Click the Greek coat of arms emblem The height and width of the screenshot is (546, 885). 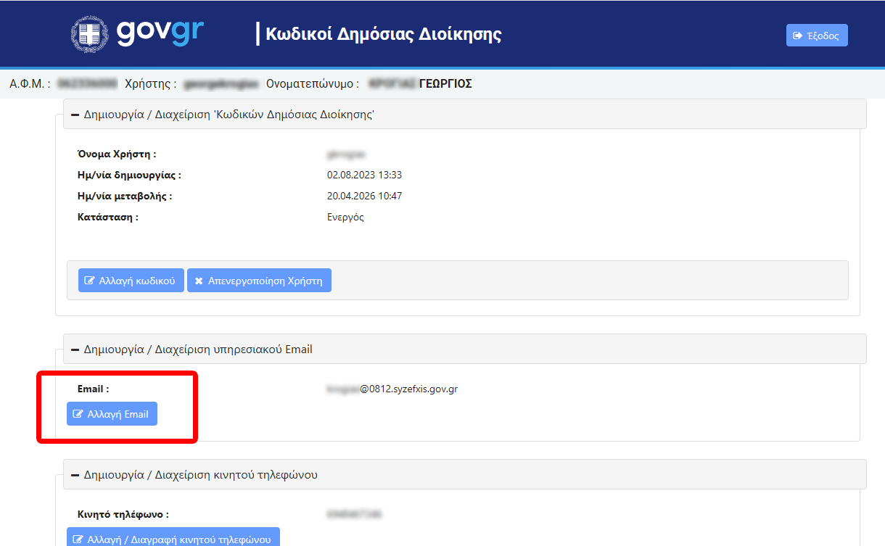click(x=89, y=33)
